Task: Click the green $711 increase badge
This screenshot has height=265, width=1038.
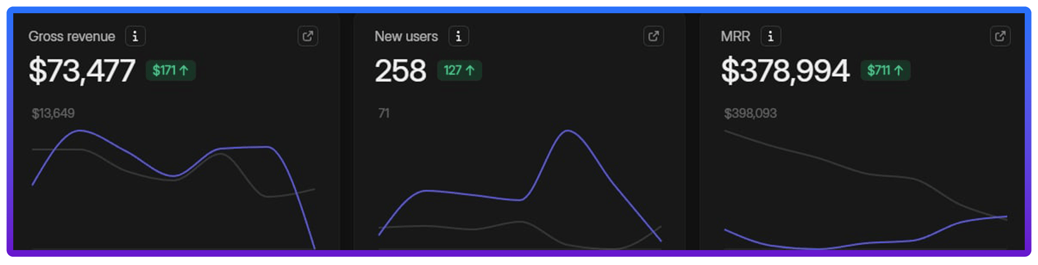Action: 885,70
